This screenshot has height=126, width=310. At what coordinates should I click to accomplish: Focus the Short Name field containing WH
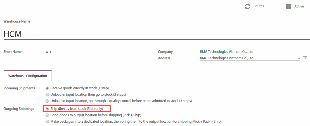95,52
